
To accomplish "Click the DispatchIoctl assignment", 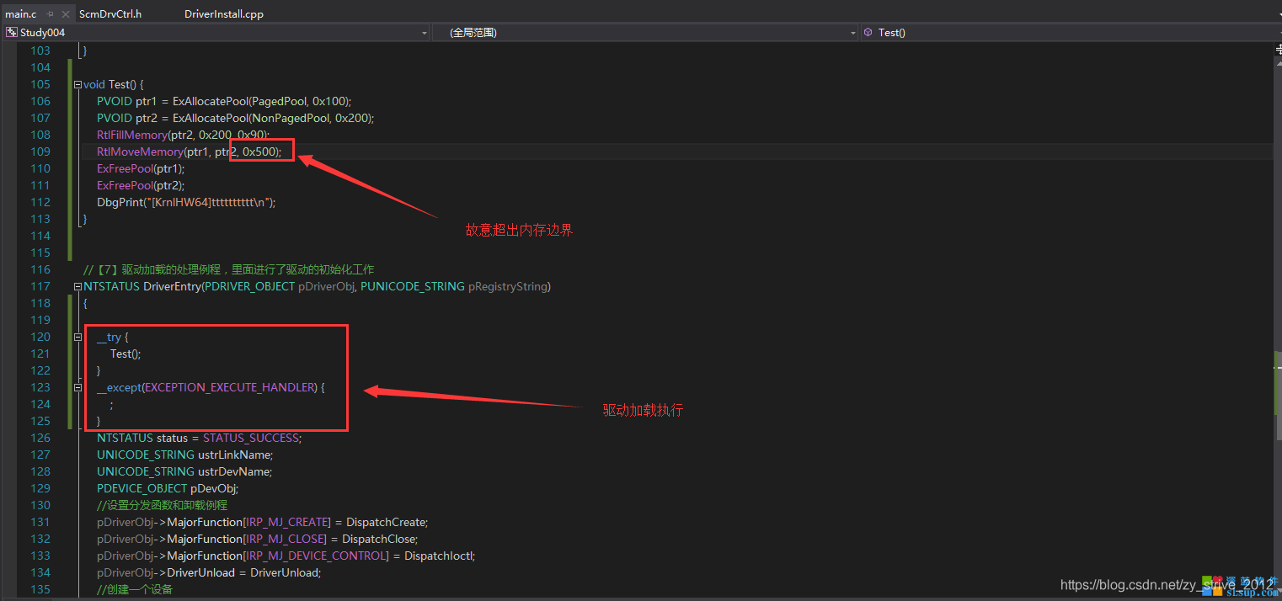I will pyautogui.click(x=439, y=556).
